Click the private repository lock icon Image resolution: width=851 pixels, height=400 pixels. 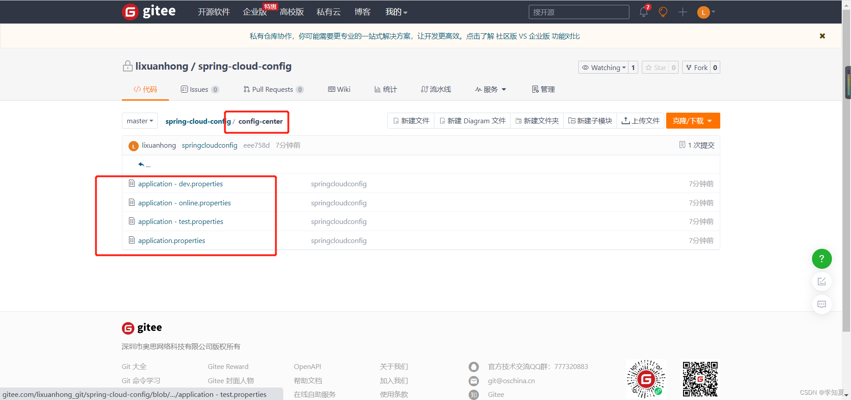pyautogui.click(x=128, y=66)
